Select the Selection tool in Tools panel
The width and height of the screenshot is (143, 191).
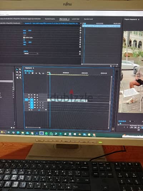(17, 69)
